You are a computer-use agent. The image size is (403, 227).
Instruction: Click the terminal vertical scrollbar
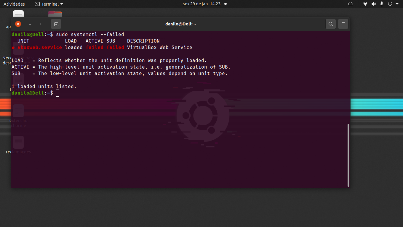coord(348,155)
